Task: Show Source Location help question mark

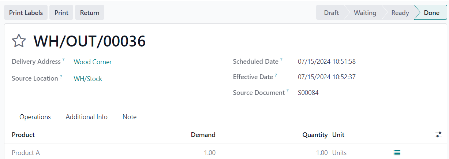Action: tap(61, 76)
